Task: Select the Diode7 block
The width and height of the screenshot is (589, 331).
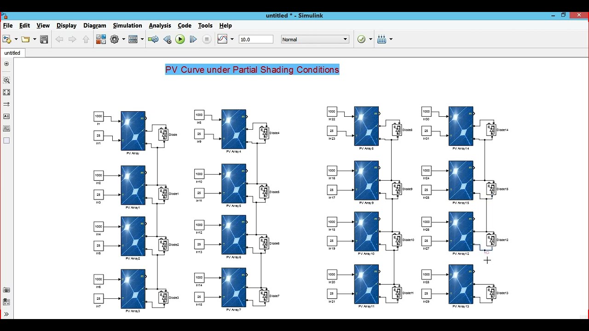Action: point(264,296)
